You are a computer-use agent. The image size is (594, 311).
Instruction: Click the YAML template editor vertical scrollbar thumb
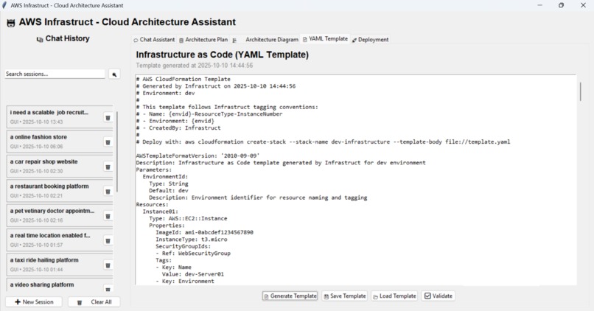pyautogui.click(x=580, y=91)
